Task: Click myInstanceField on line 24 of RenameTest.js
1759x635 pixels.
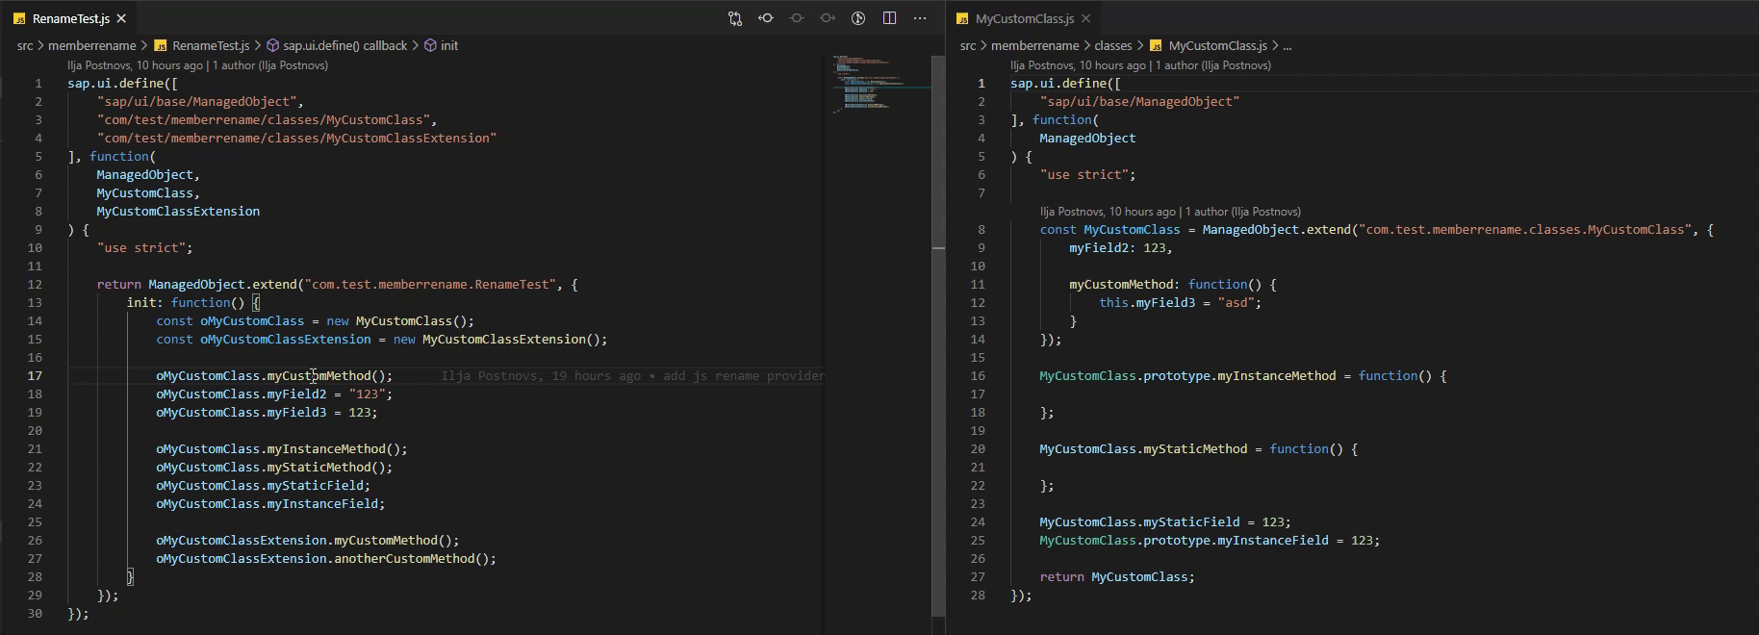Action: [x=322, y=504]
